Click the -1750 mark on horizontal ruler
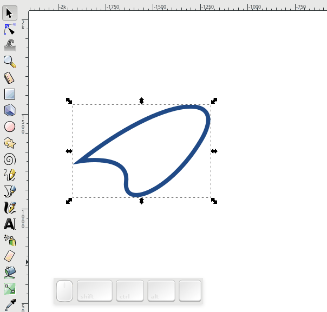327x312 pixels. [113, 7]
